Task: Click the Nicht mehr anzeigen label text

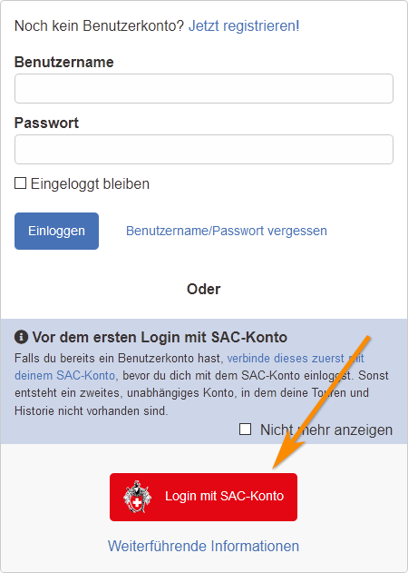Action: (326, 430)
